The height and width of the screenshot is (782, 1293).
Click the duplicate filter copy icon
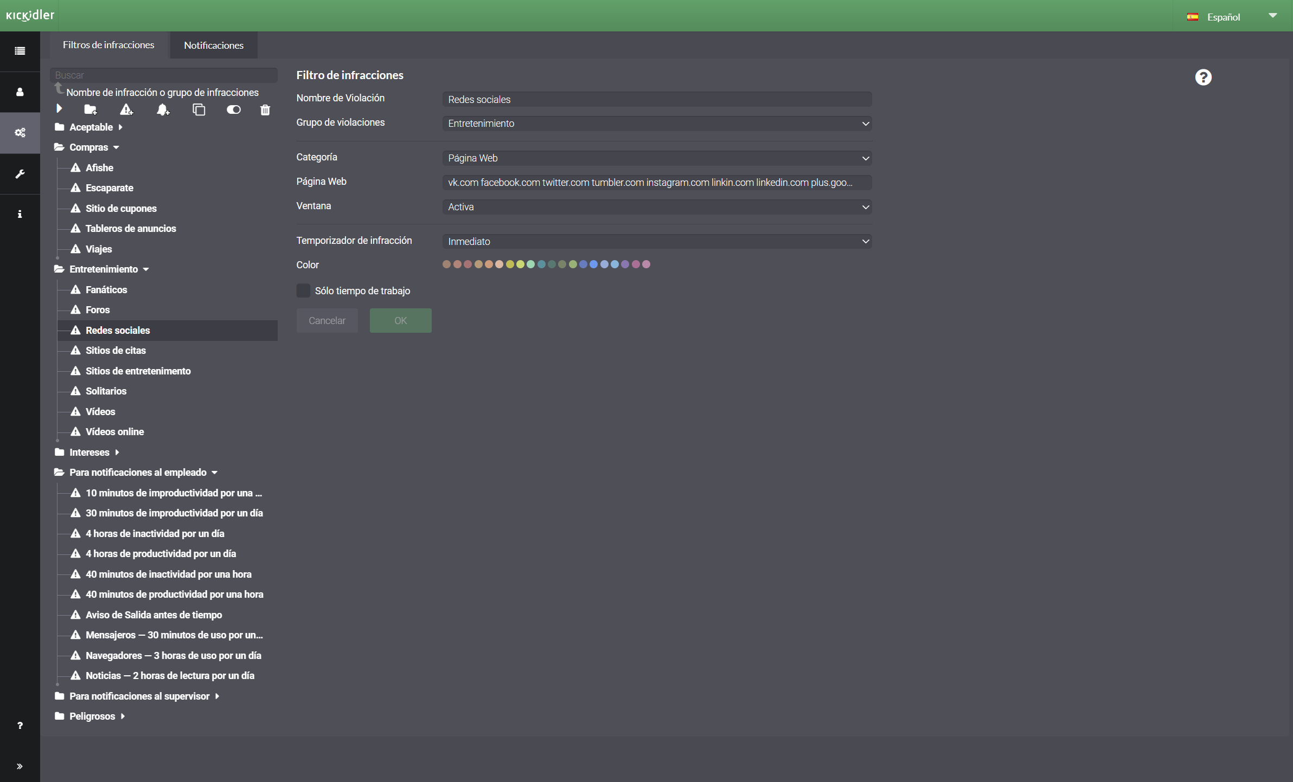click(x=199, y=110)
